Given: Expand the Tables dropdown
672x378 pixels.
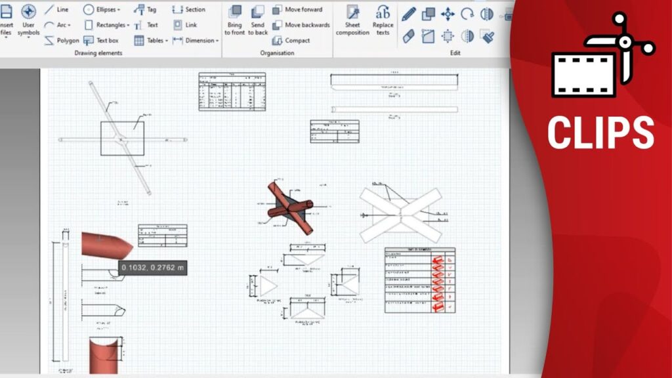Looking at the screenshot, I should pyautogui.click(x=151, y=41).
